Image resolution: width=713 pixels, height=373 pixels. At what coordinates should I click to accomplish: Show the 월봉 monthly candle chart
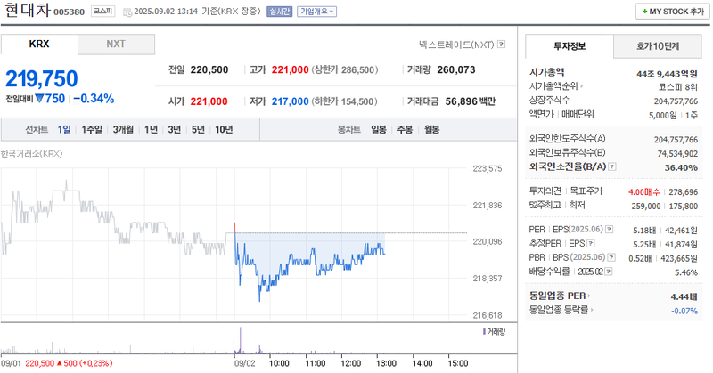pyautogui.click(x=432, y=130)
